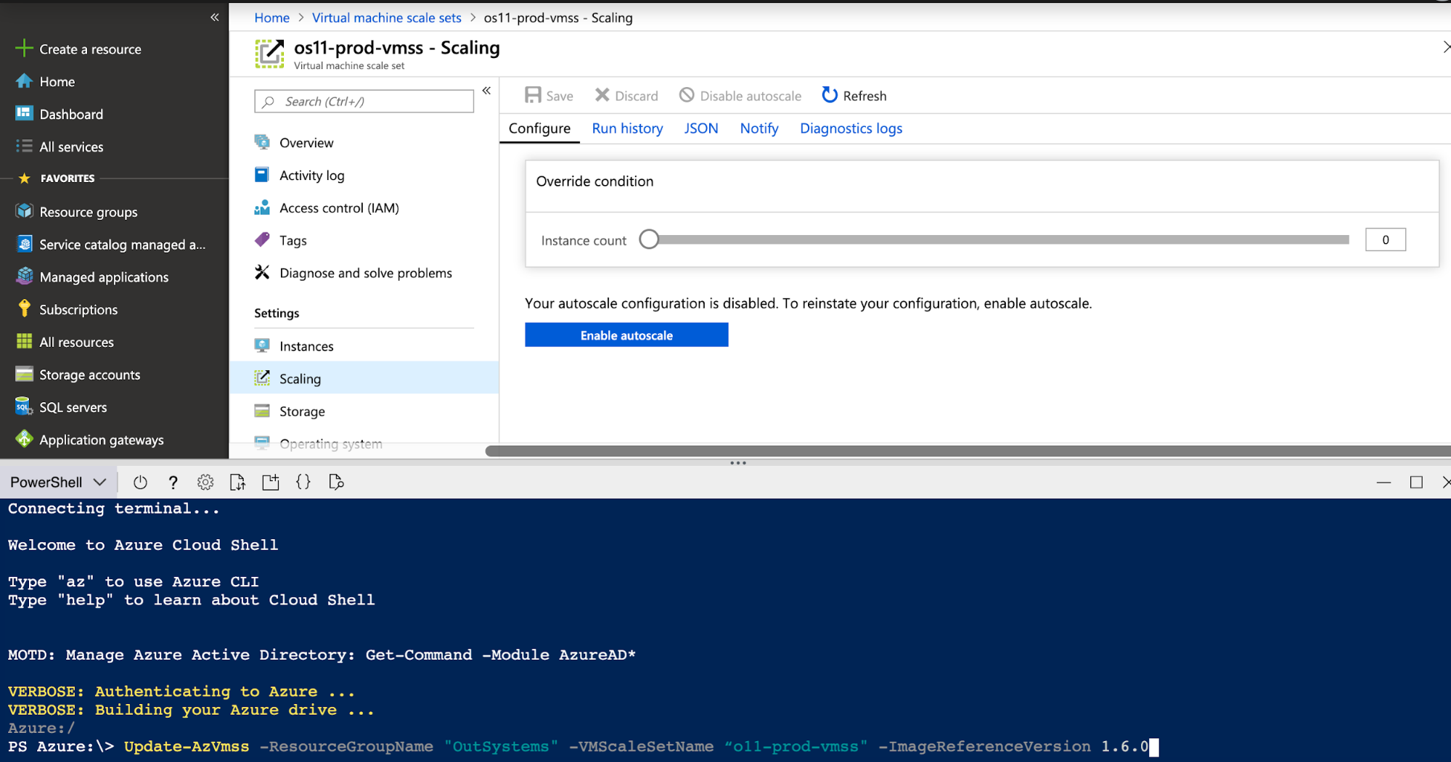Restart Cloud Shell via the power icon

coord(139,481)
